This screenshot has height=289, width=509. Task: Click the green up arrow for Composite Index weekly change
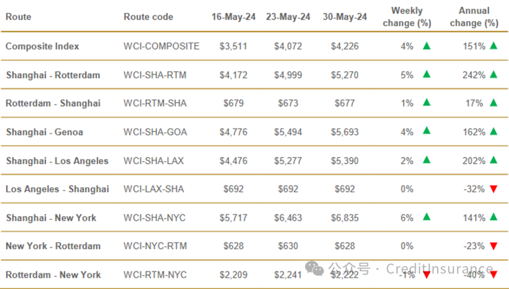[x=427, y=46]
